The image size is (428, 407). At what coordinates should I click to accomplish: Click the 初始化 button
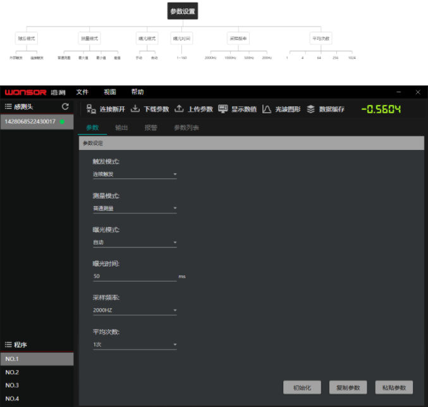(x=302, y=387)
